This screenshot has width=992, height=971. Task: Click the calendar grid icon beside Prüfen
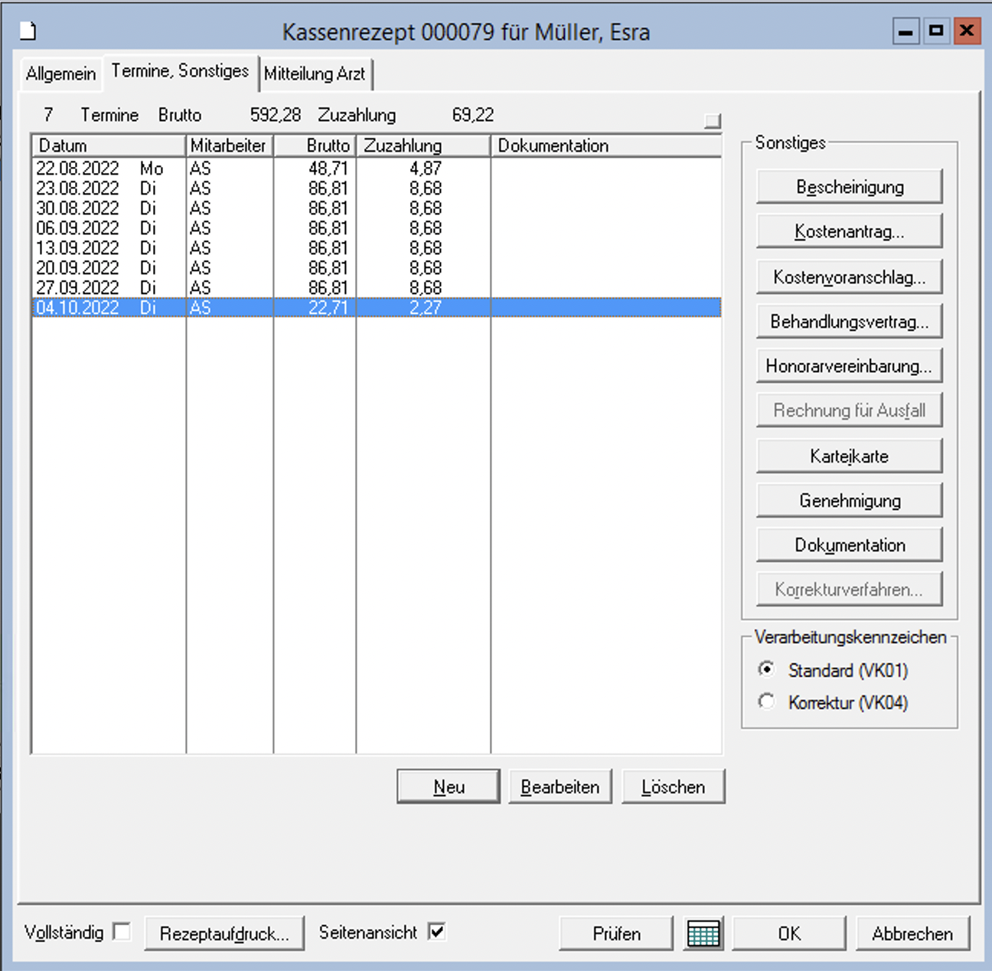[x=703, y=933]
